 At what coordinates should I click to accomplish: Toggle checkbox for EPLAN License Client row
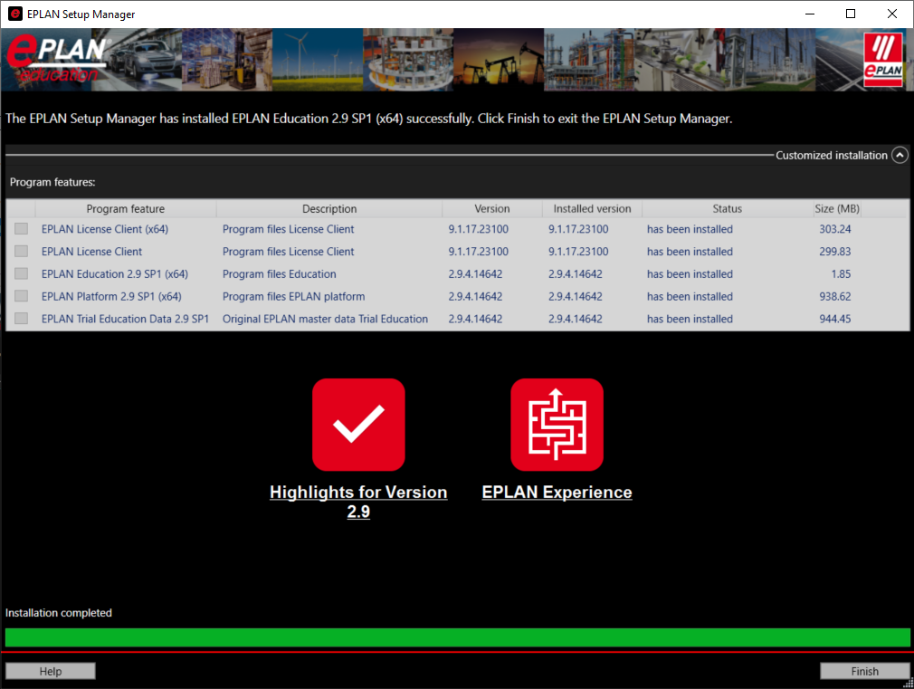click(x=21, y=251)
